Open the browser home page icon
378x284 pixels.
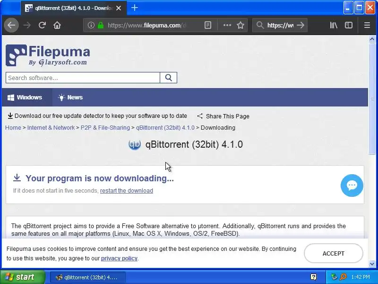coord(57,25)
